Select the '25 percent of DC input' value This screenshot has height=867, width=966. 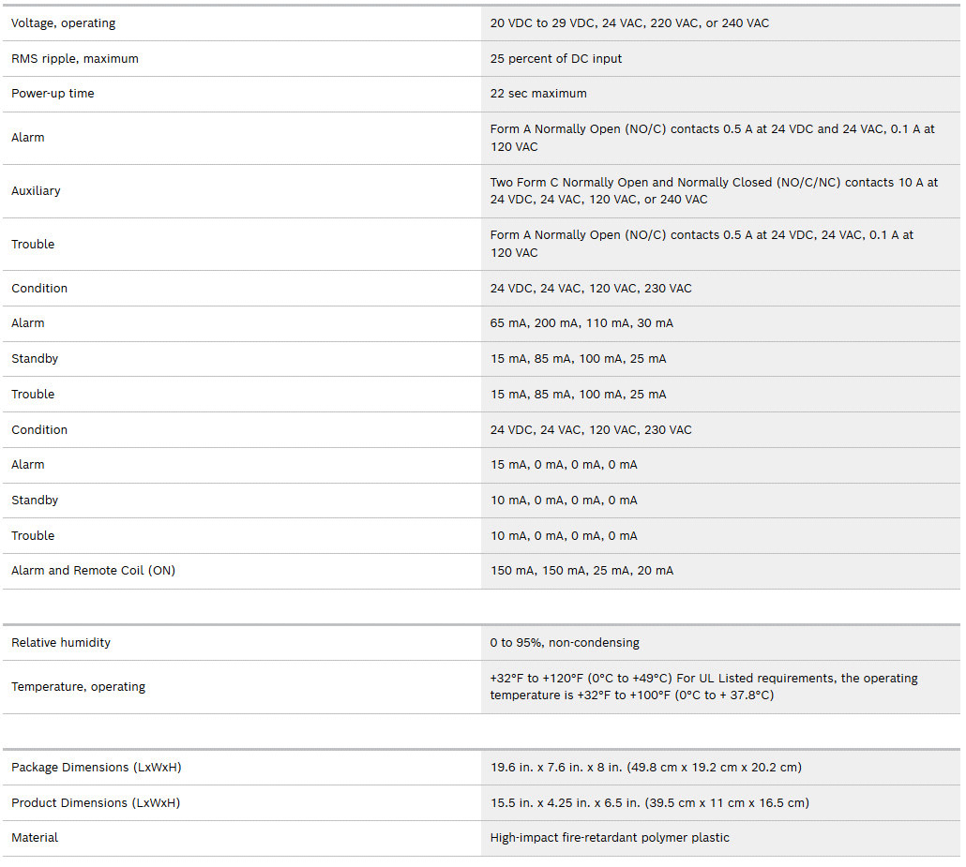click(556, 58)
